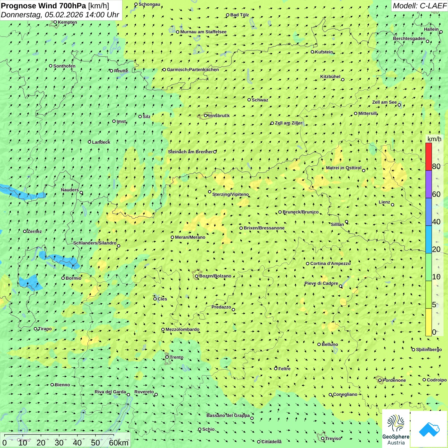Click the Bozen/Bolzano city marker

coord(197,276)
